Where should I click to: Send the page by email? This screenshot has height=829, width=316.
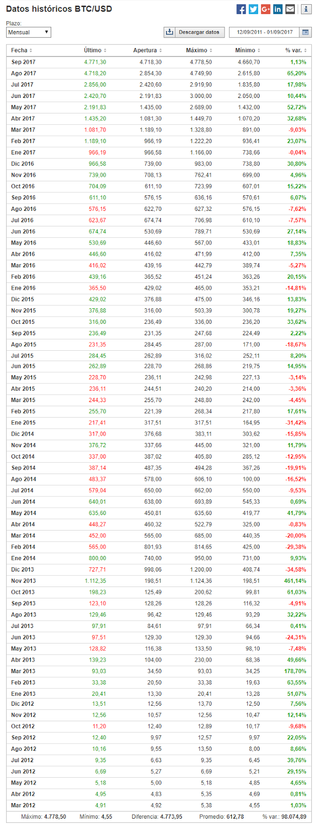point(290,9)
